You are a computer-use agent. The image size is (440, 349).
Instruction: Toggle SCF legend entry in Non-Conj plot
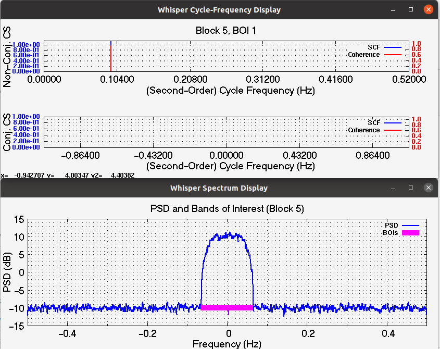pos(374,47)
